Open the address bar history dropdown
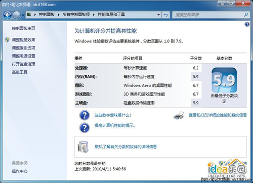Screen dimensions: 253x183 pos(158,15)
